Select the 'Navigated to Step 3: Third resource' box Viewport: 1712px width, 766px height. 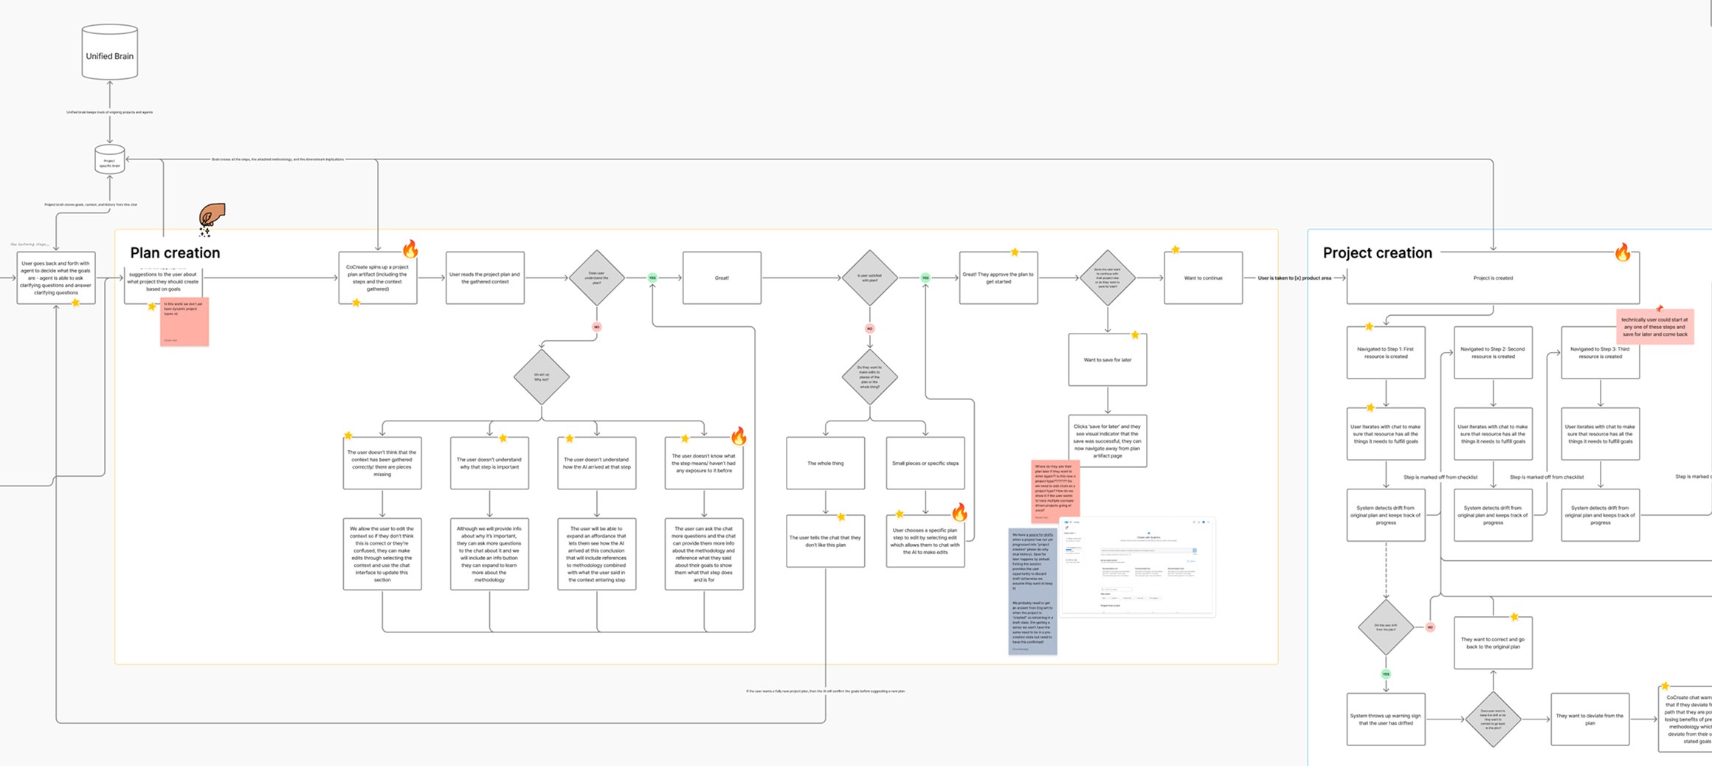pyautogui.click(x=1600, y=353)
